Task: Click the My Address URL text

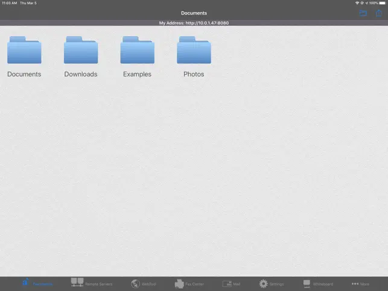Action: click(x=194, y=23)
